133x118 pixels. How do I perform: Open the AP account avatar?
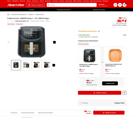pyautogui.click(x=115, y=5)
